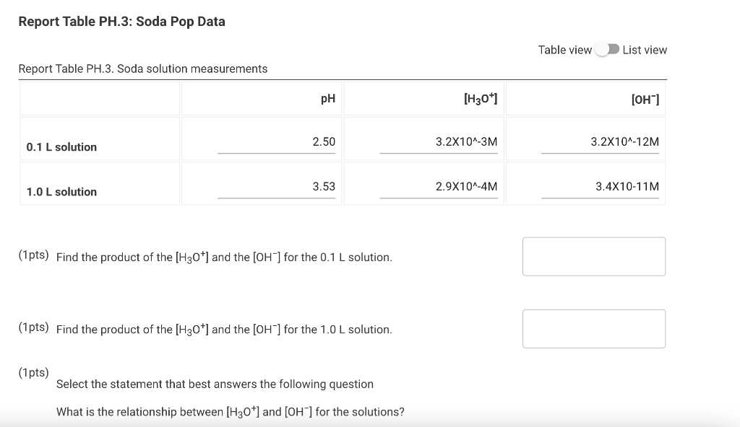Click the [OH-] column header

(x=643, y=98)
